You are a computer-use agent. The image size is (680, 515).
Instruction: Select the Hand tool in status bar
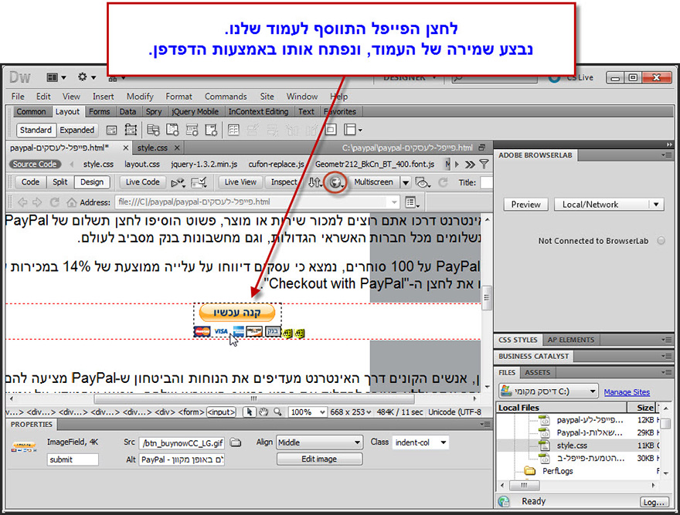[263, 412]
